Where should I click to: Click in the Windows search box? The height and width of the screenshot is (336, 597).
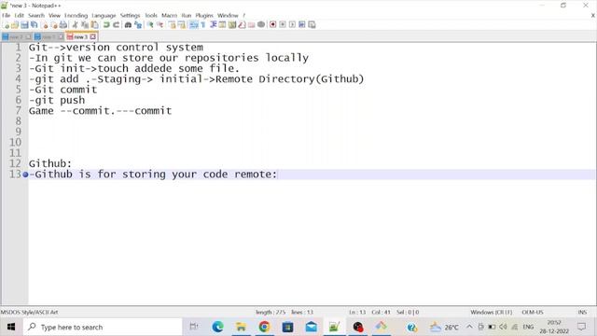click(x=103, y=327)
